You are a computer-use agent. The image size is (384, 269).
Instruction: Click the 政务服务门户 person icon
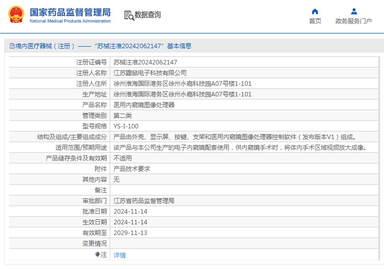(x=354, y=11)
